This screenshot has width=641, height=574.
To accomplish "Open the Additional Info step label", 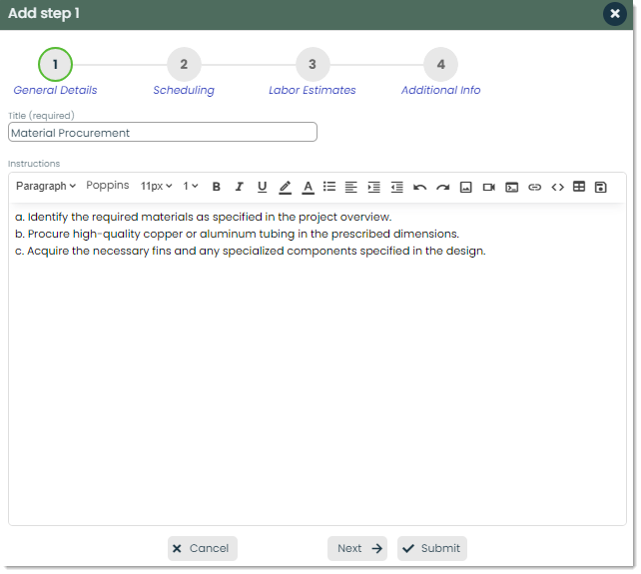I will pos(440,90).
